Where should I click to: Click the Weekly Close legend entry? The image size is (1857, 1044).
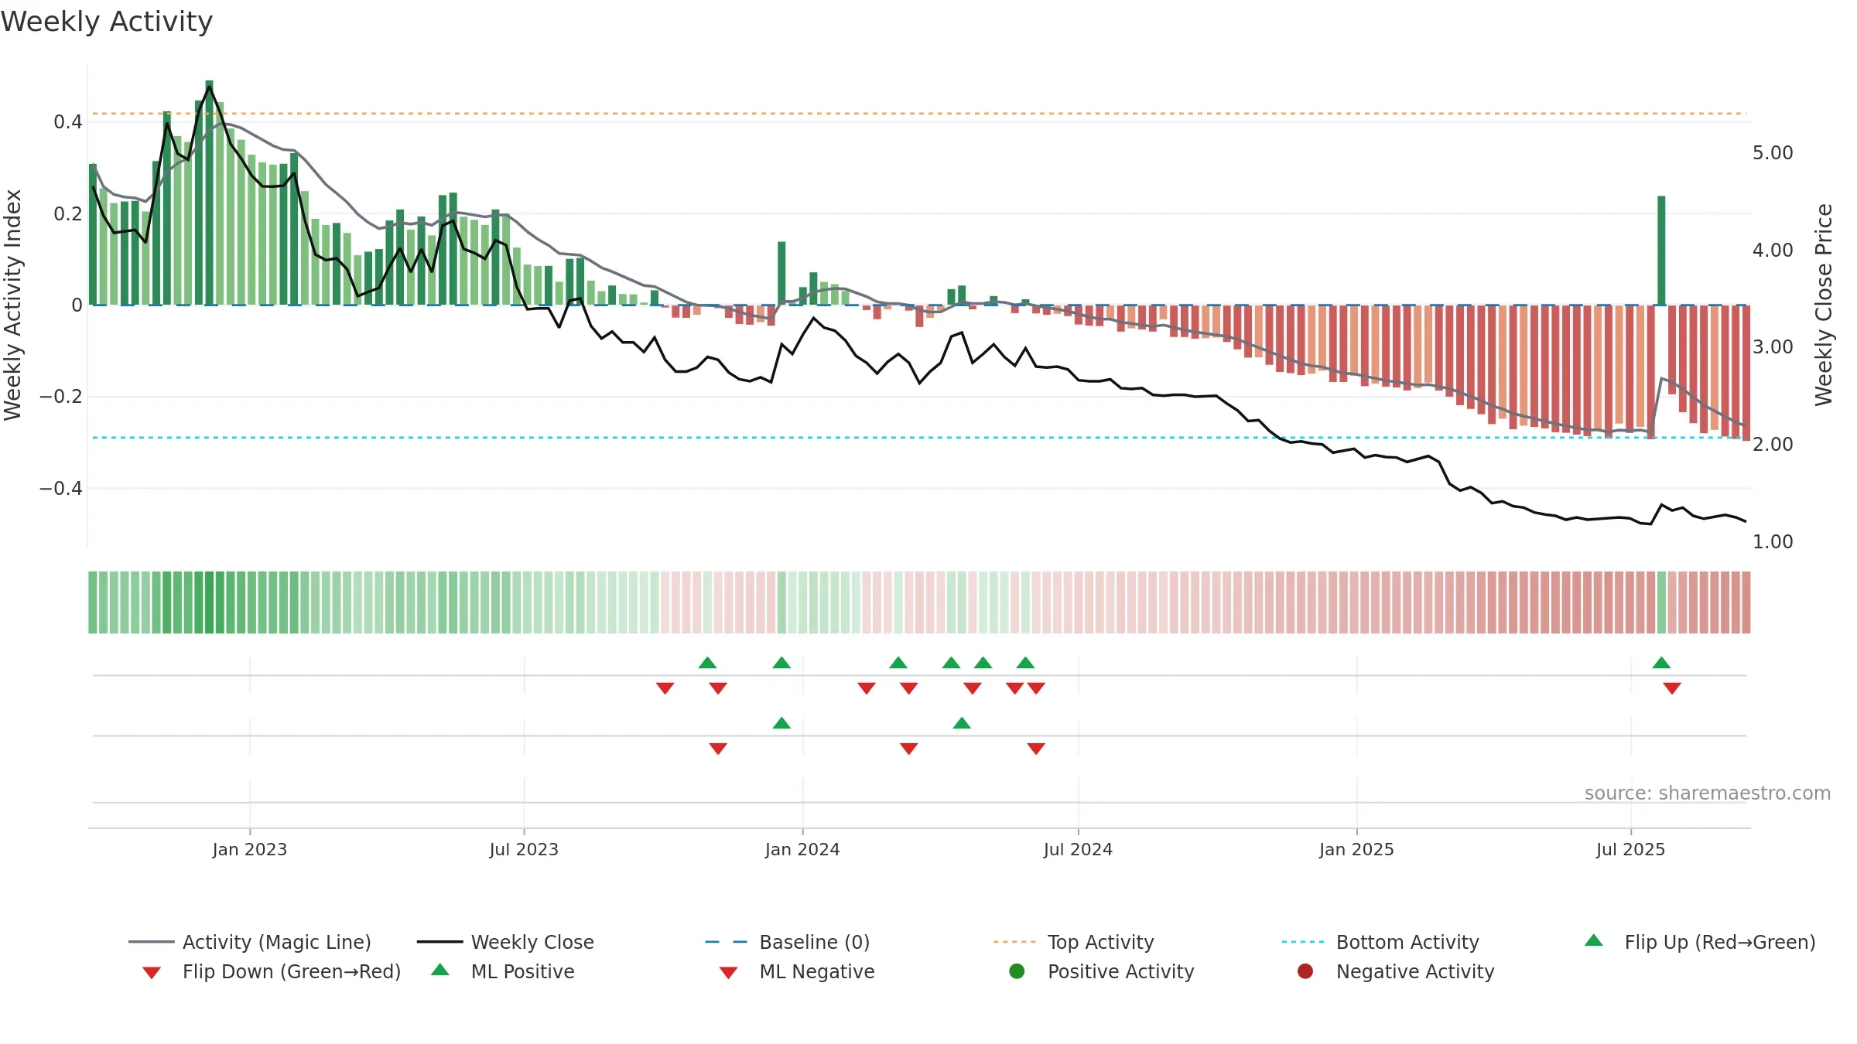coord(505,942)
